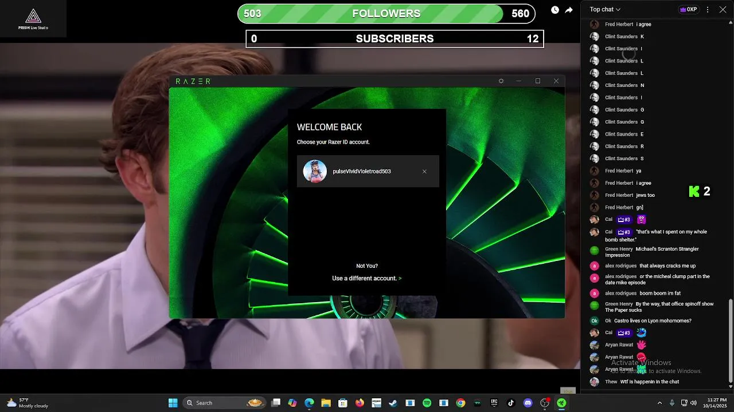Open Steam from the taskbar

pyautogui.click(x=393, y=403)
